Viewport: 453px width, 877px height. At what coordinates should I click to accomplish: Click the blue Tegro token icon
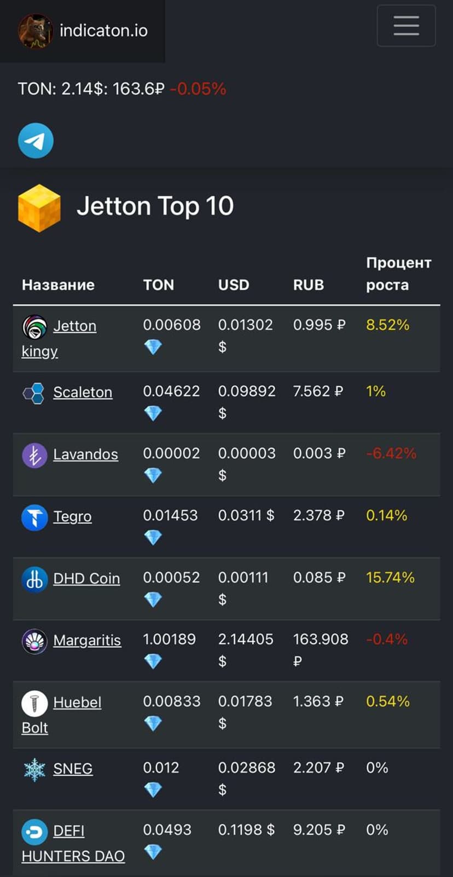[34, 517]
